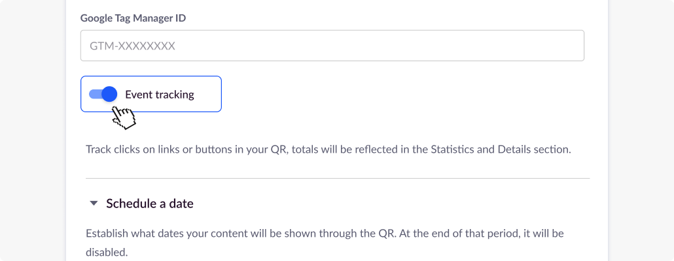Click the hand pointer cursor icon

(x=123, y=117)
